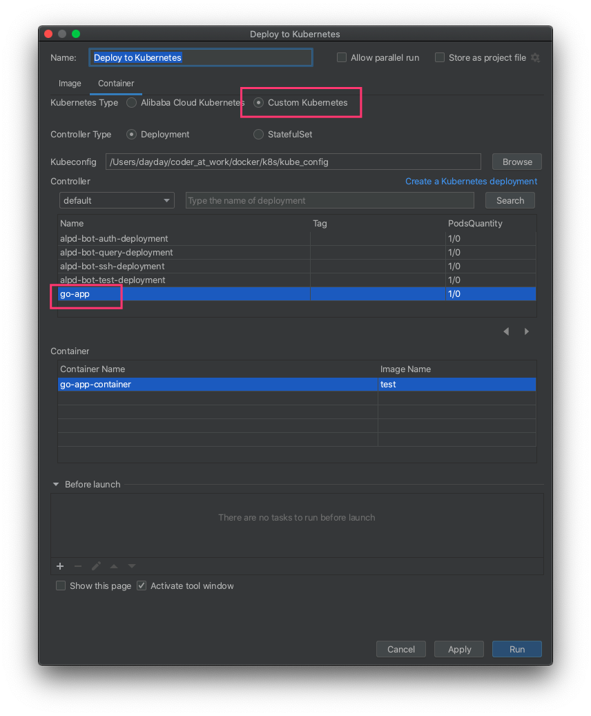This screenshot has width=591, height=716.
Task: Go to previous page of deployments list
Action: click(506, 331)
